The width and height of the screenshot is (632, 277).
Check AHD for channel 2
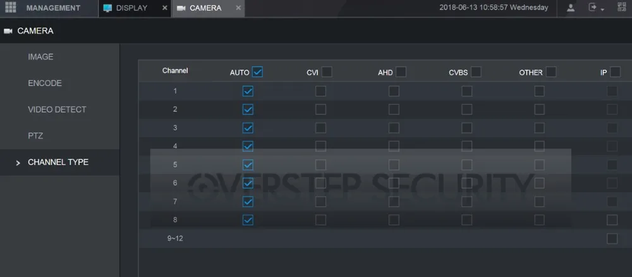394,109
